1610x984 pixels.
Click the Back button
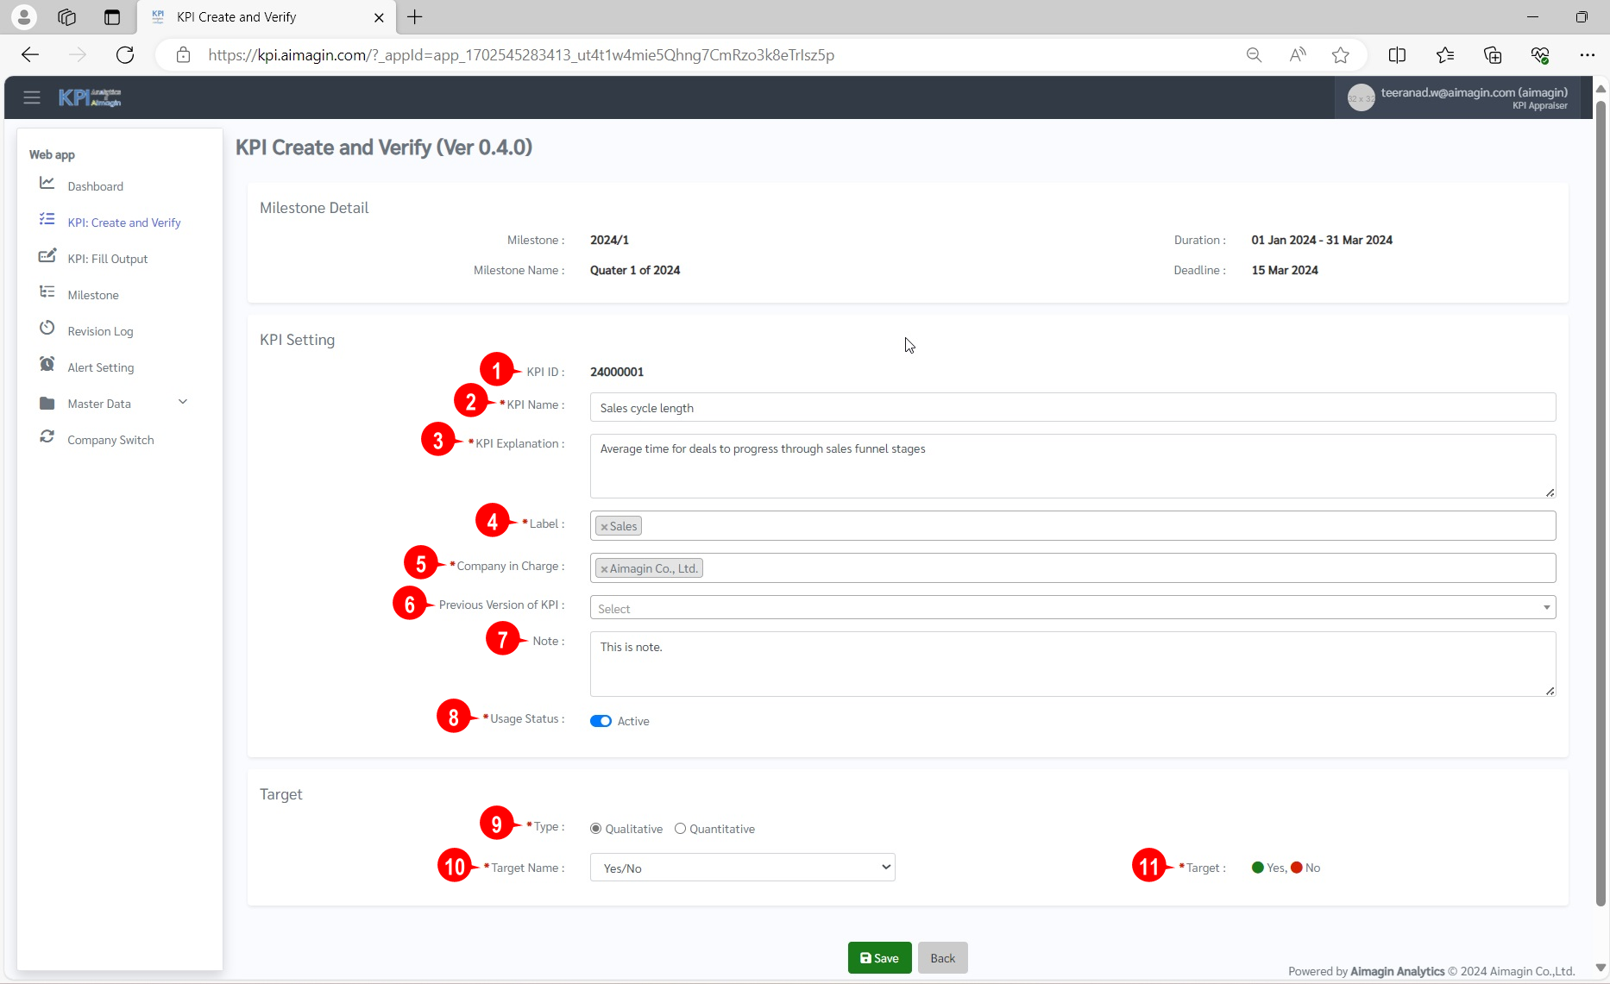coord(942,958)
